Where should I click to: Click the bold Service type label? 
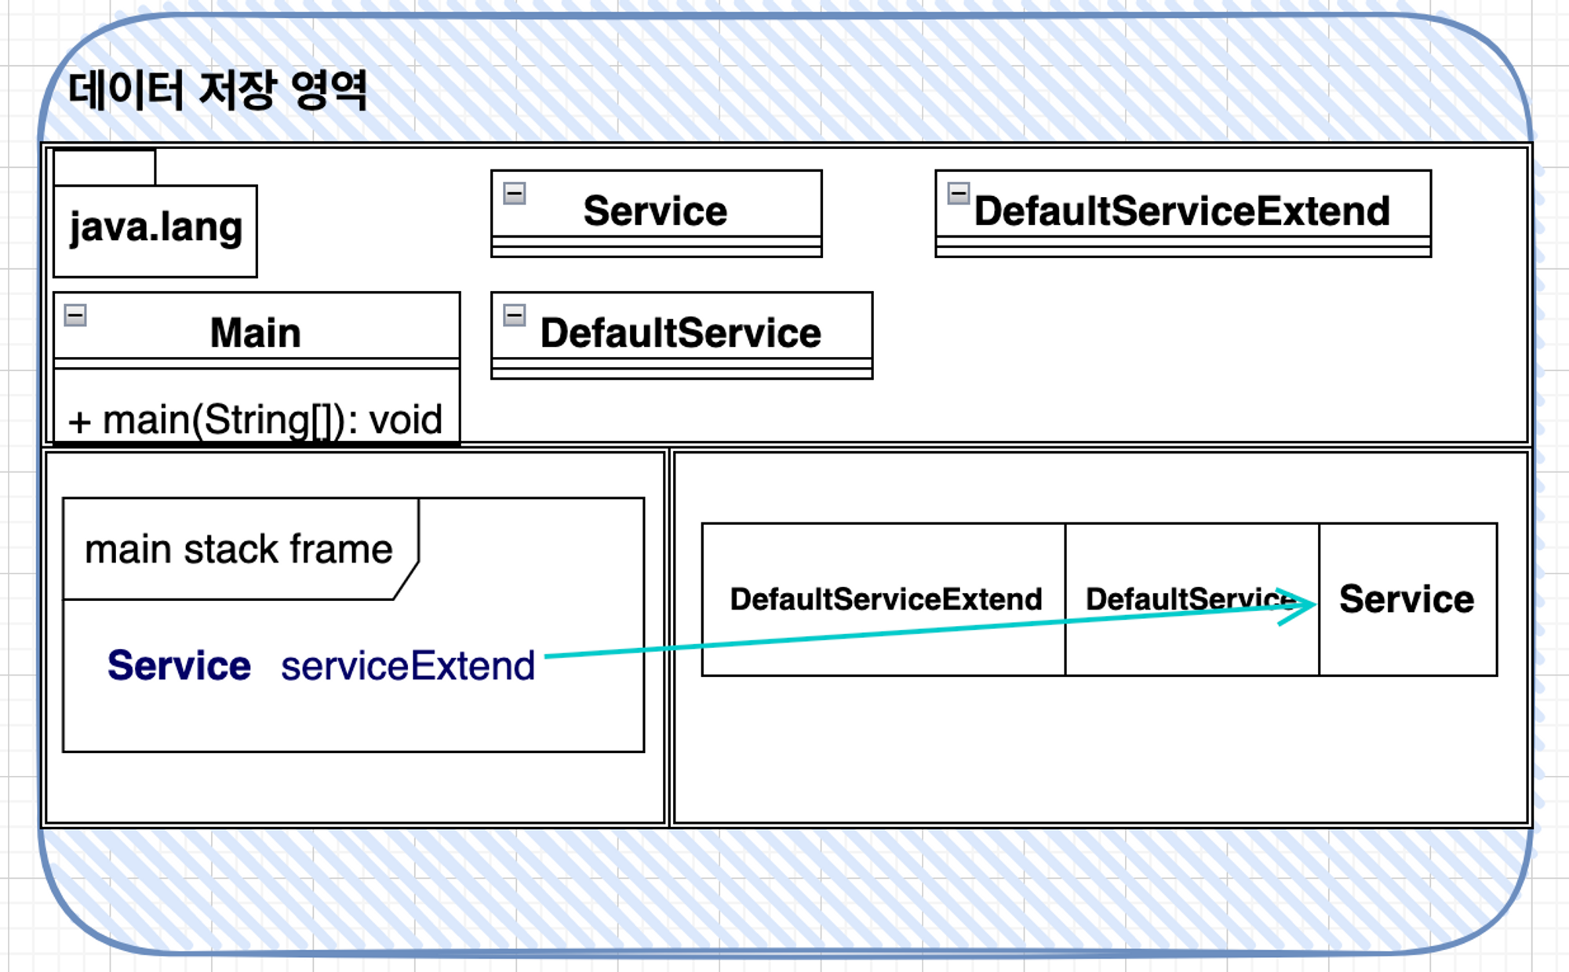click(179, 666)
